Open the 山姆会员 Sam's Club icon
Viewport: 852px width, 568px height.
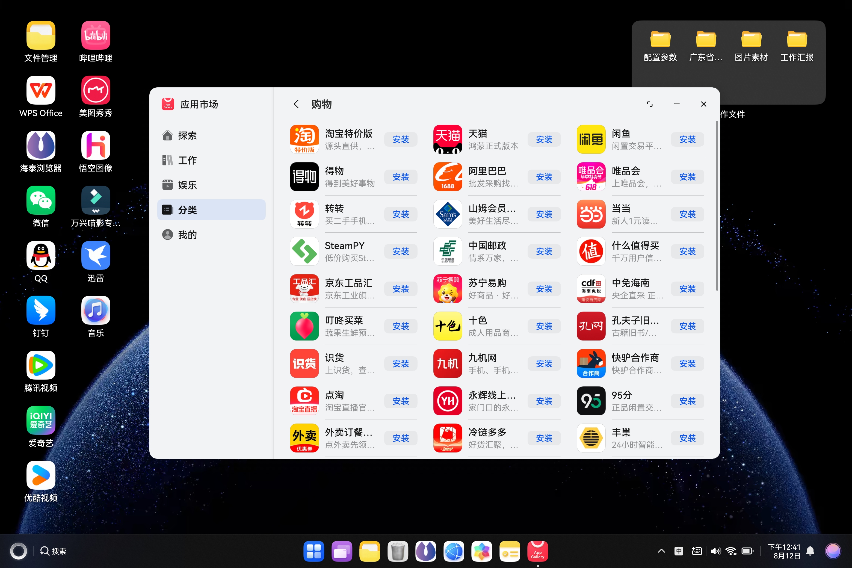[448, 214]
